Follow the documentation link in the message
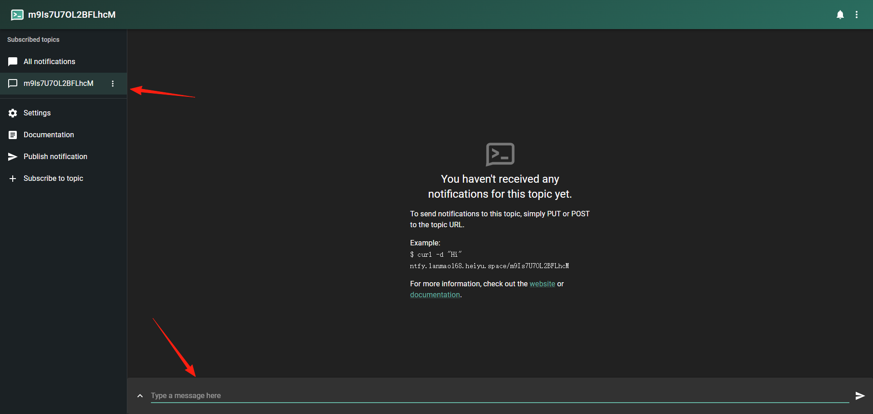Viewport: 873px width, 414px height. point(435,294)
